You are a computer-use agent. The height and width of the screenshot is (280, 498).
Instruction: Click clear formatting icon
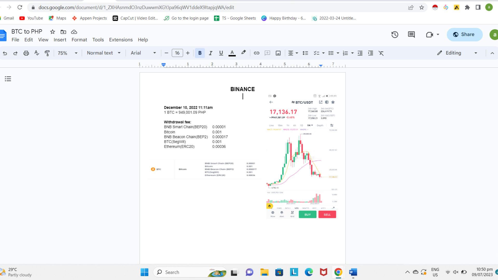(x=381, y=53)
